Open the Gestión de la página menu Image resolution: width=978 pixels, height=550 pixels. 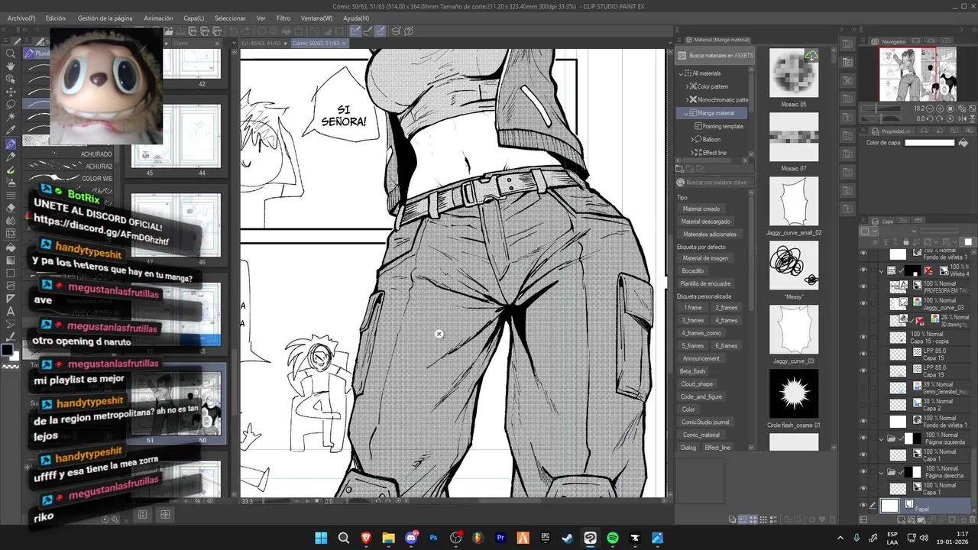105,18
